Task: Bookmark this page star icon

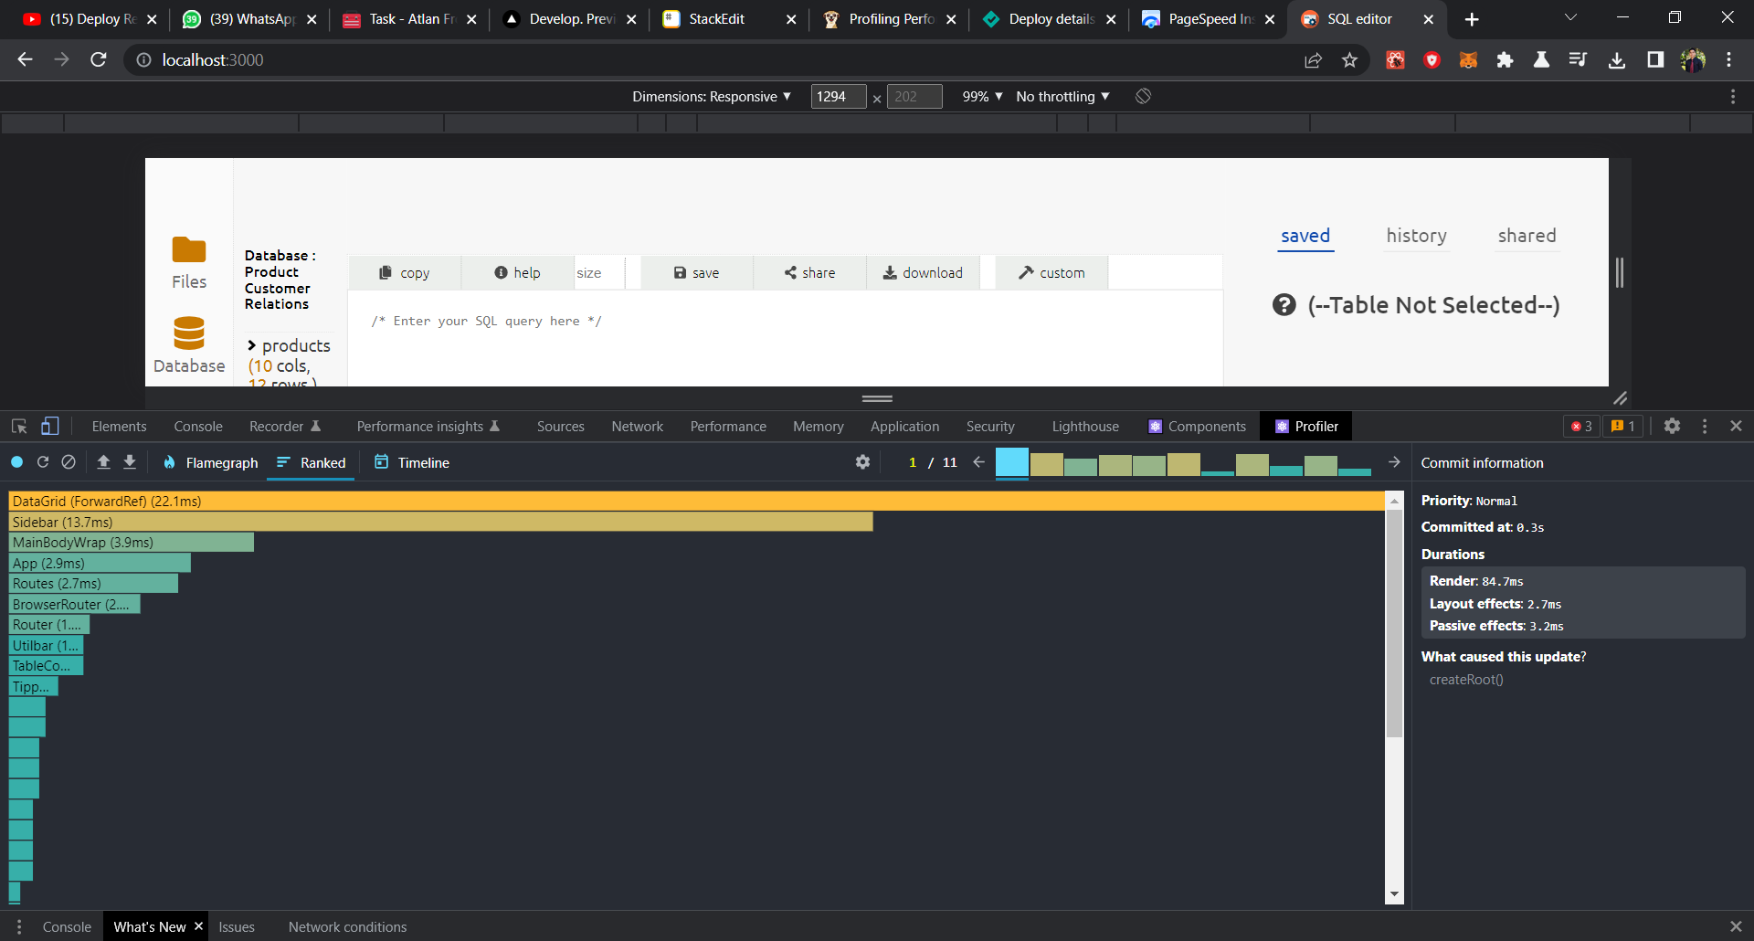Action: 1349,60
